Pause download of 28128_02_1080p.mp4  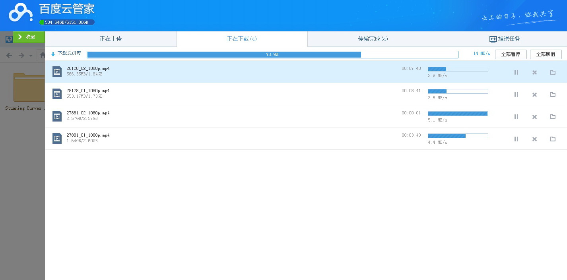coord(516,72)
